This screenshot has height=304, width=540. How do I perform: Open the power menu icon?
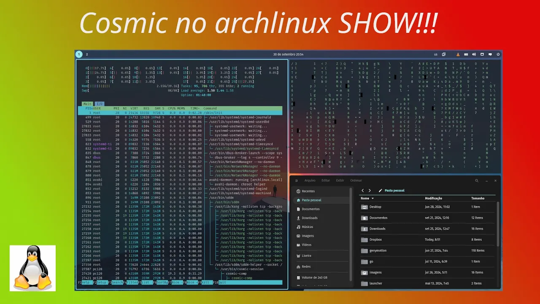coord(498,54)
